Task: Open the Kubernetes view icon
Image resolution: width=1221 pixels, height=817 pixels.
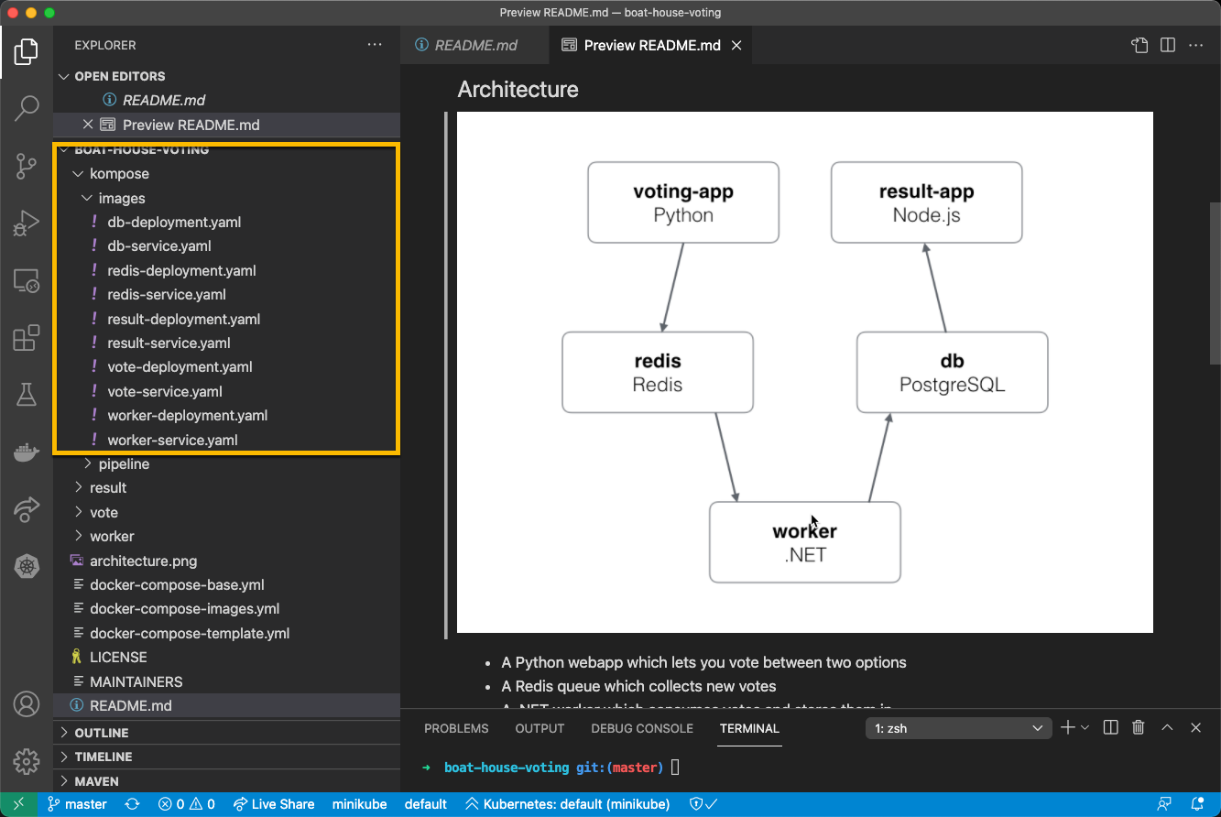Action: [26, 566]
